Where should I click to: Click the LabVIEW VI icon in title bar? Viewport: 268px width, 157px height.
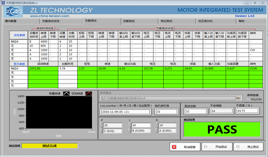click(3, 2)
